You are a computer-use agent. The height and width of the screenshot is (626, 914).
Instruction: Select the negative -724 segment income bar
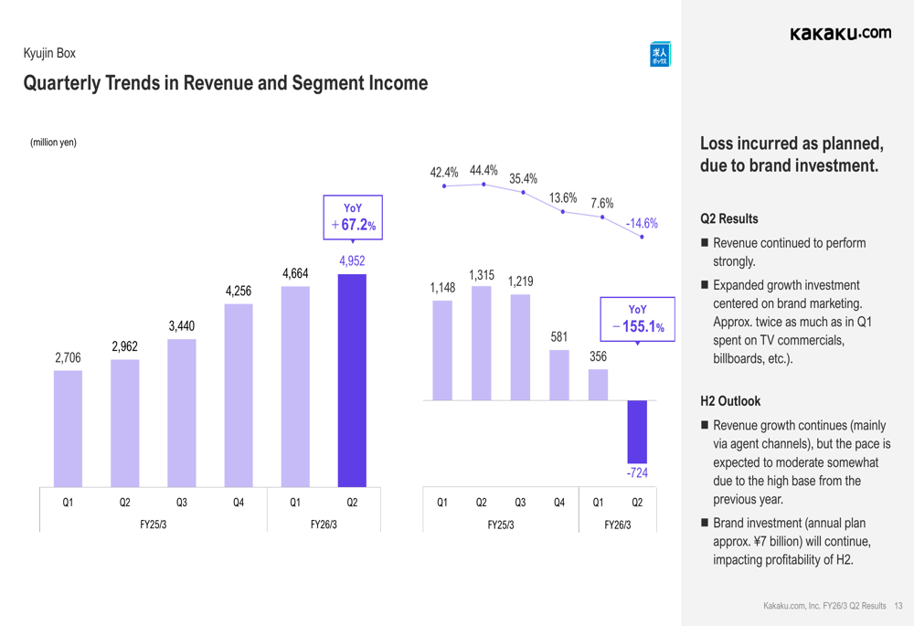pyautogui.click(x=637, y=430)
